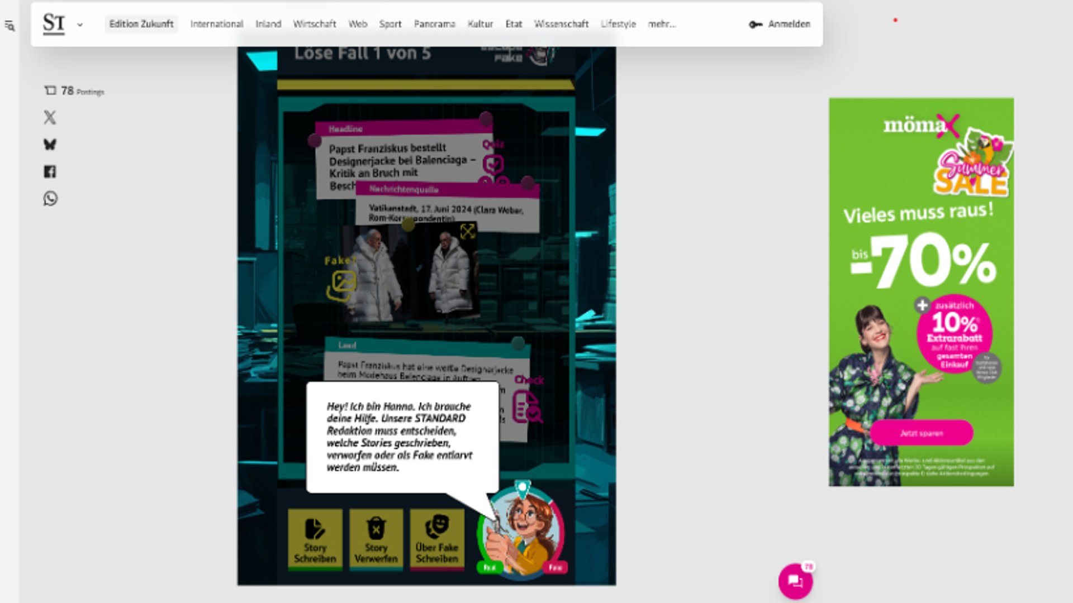Click the Fake image check icon

click(341, 285)
